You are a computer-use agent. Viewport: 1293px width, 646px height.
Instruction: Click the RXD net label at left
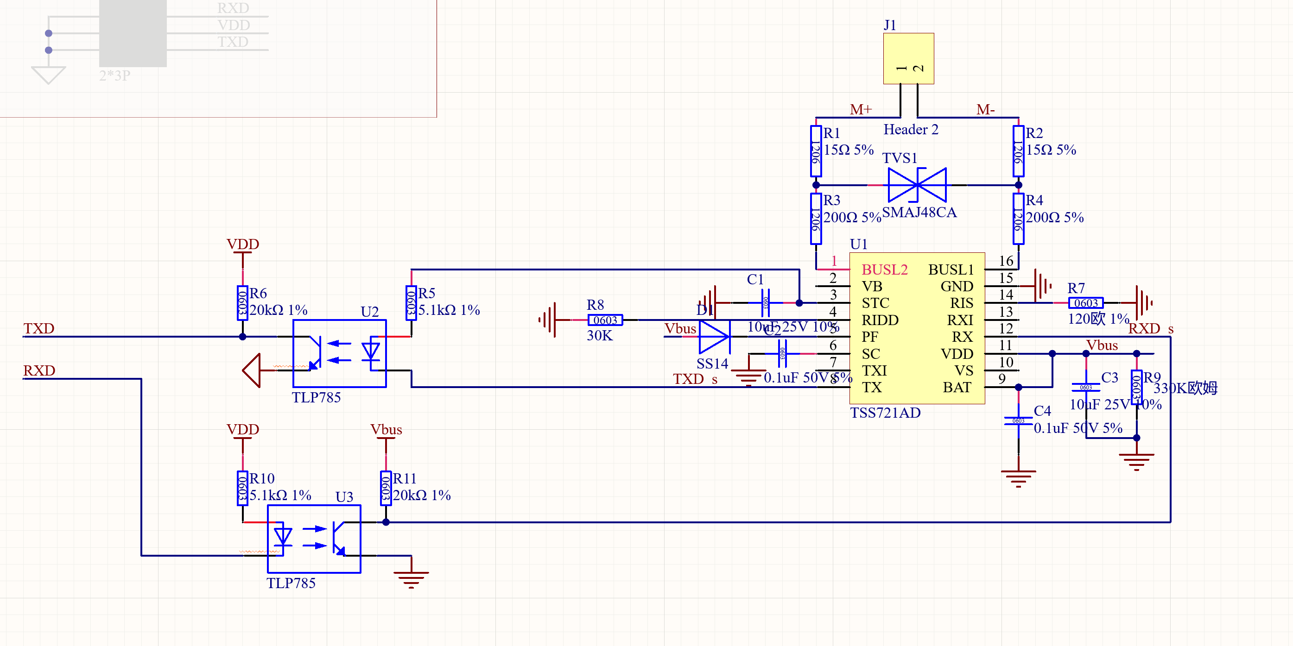tap(38, 370)
